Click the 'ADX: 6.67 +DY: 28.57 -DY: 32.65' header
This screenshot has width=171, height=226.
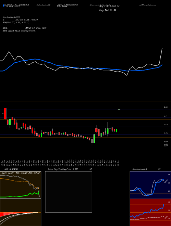(x=21, y=173)
